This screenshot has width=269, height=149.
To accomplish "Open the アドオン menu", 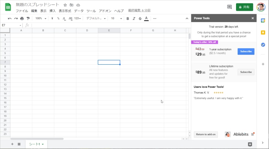I will point(105,11).
